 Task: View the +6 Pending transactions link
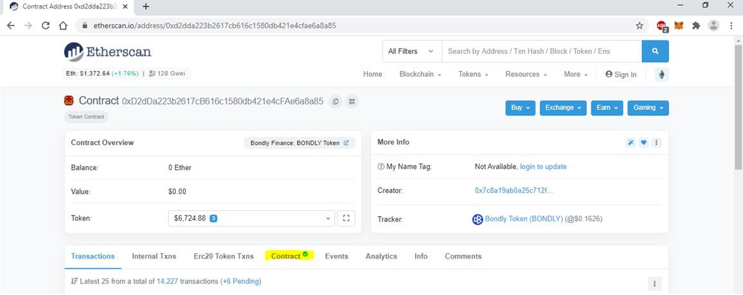[242, 282]
